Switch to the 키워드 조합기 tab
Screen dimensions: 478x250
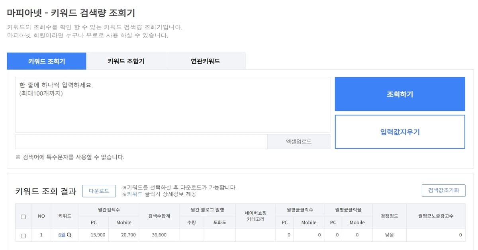click(125, 61)
